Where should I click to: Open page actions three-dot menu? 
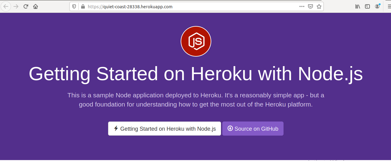coord(302,6)
